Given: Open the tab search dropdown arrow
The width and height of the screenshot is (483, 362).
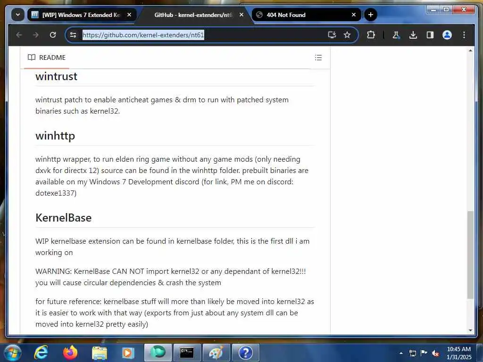Looking at the screenshot, I should [x=18, y=15].
